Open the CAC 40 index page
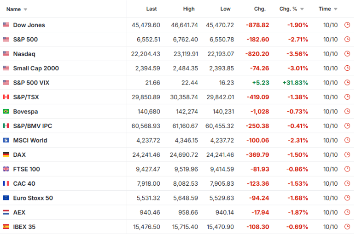 [x=24, y=183]
